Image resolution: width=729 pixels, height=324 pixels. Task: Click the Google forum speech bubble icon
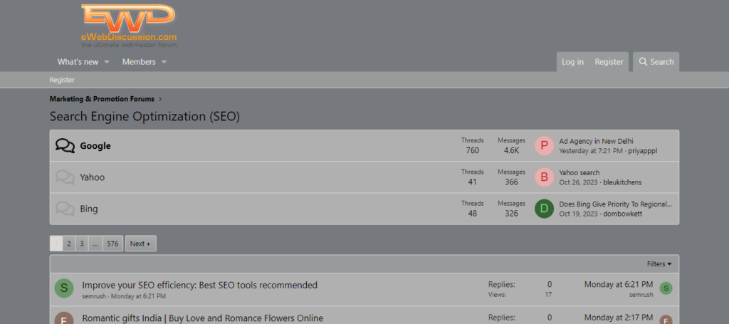(x=65, y=146)
